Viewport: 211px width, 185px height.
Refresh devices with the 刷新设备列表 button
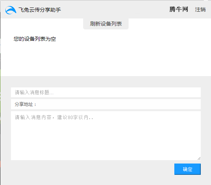(106, 24)
